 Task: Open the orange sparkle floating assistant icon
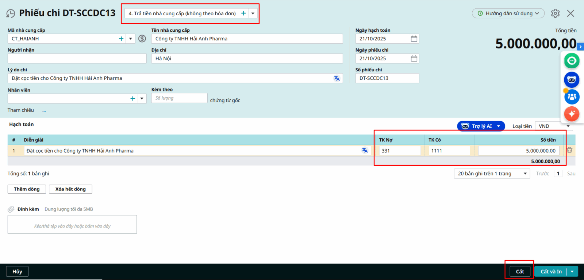pyautogui.click(x=572, y=114)
